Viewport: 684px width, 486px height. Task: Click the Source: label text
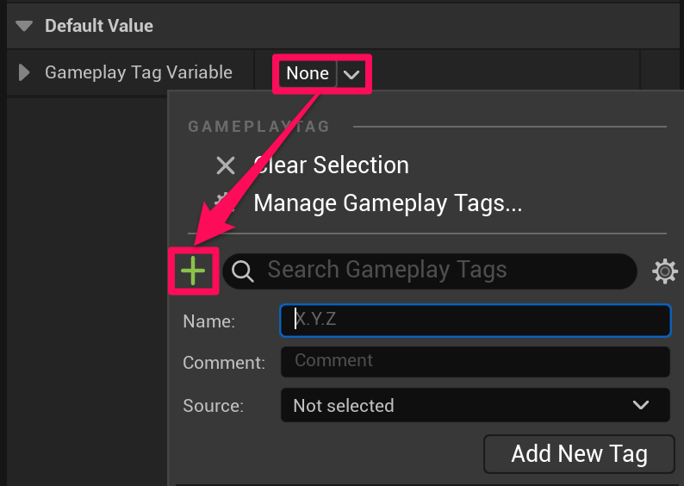click(x=213, y=405)
